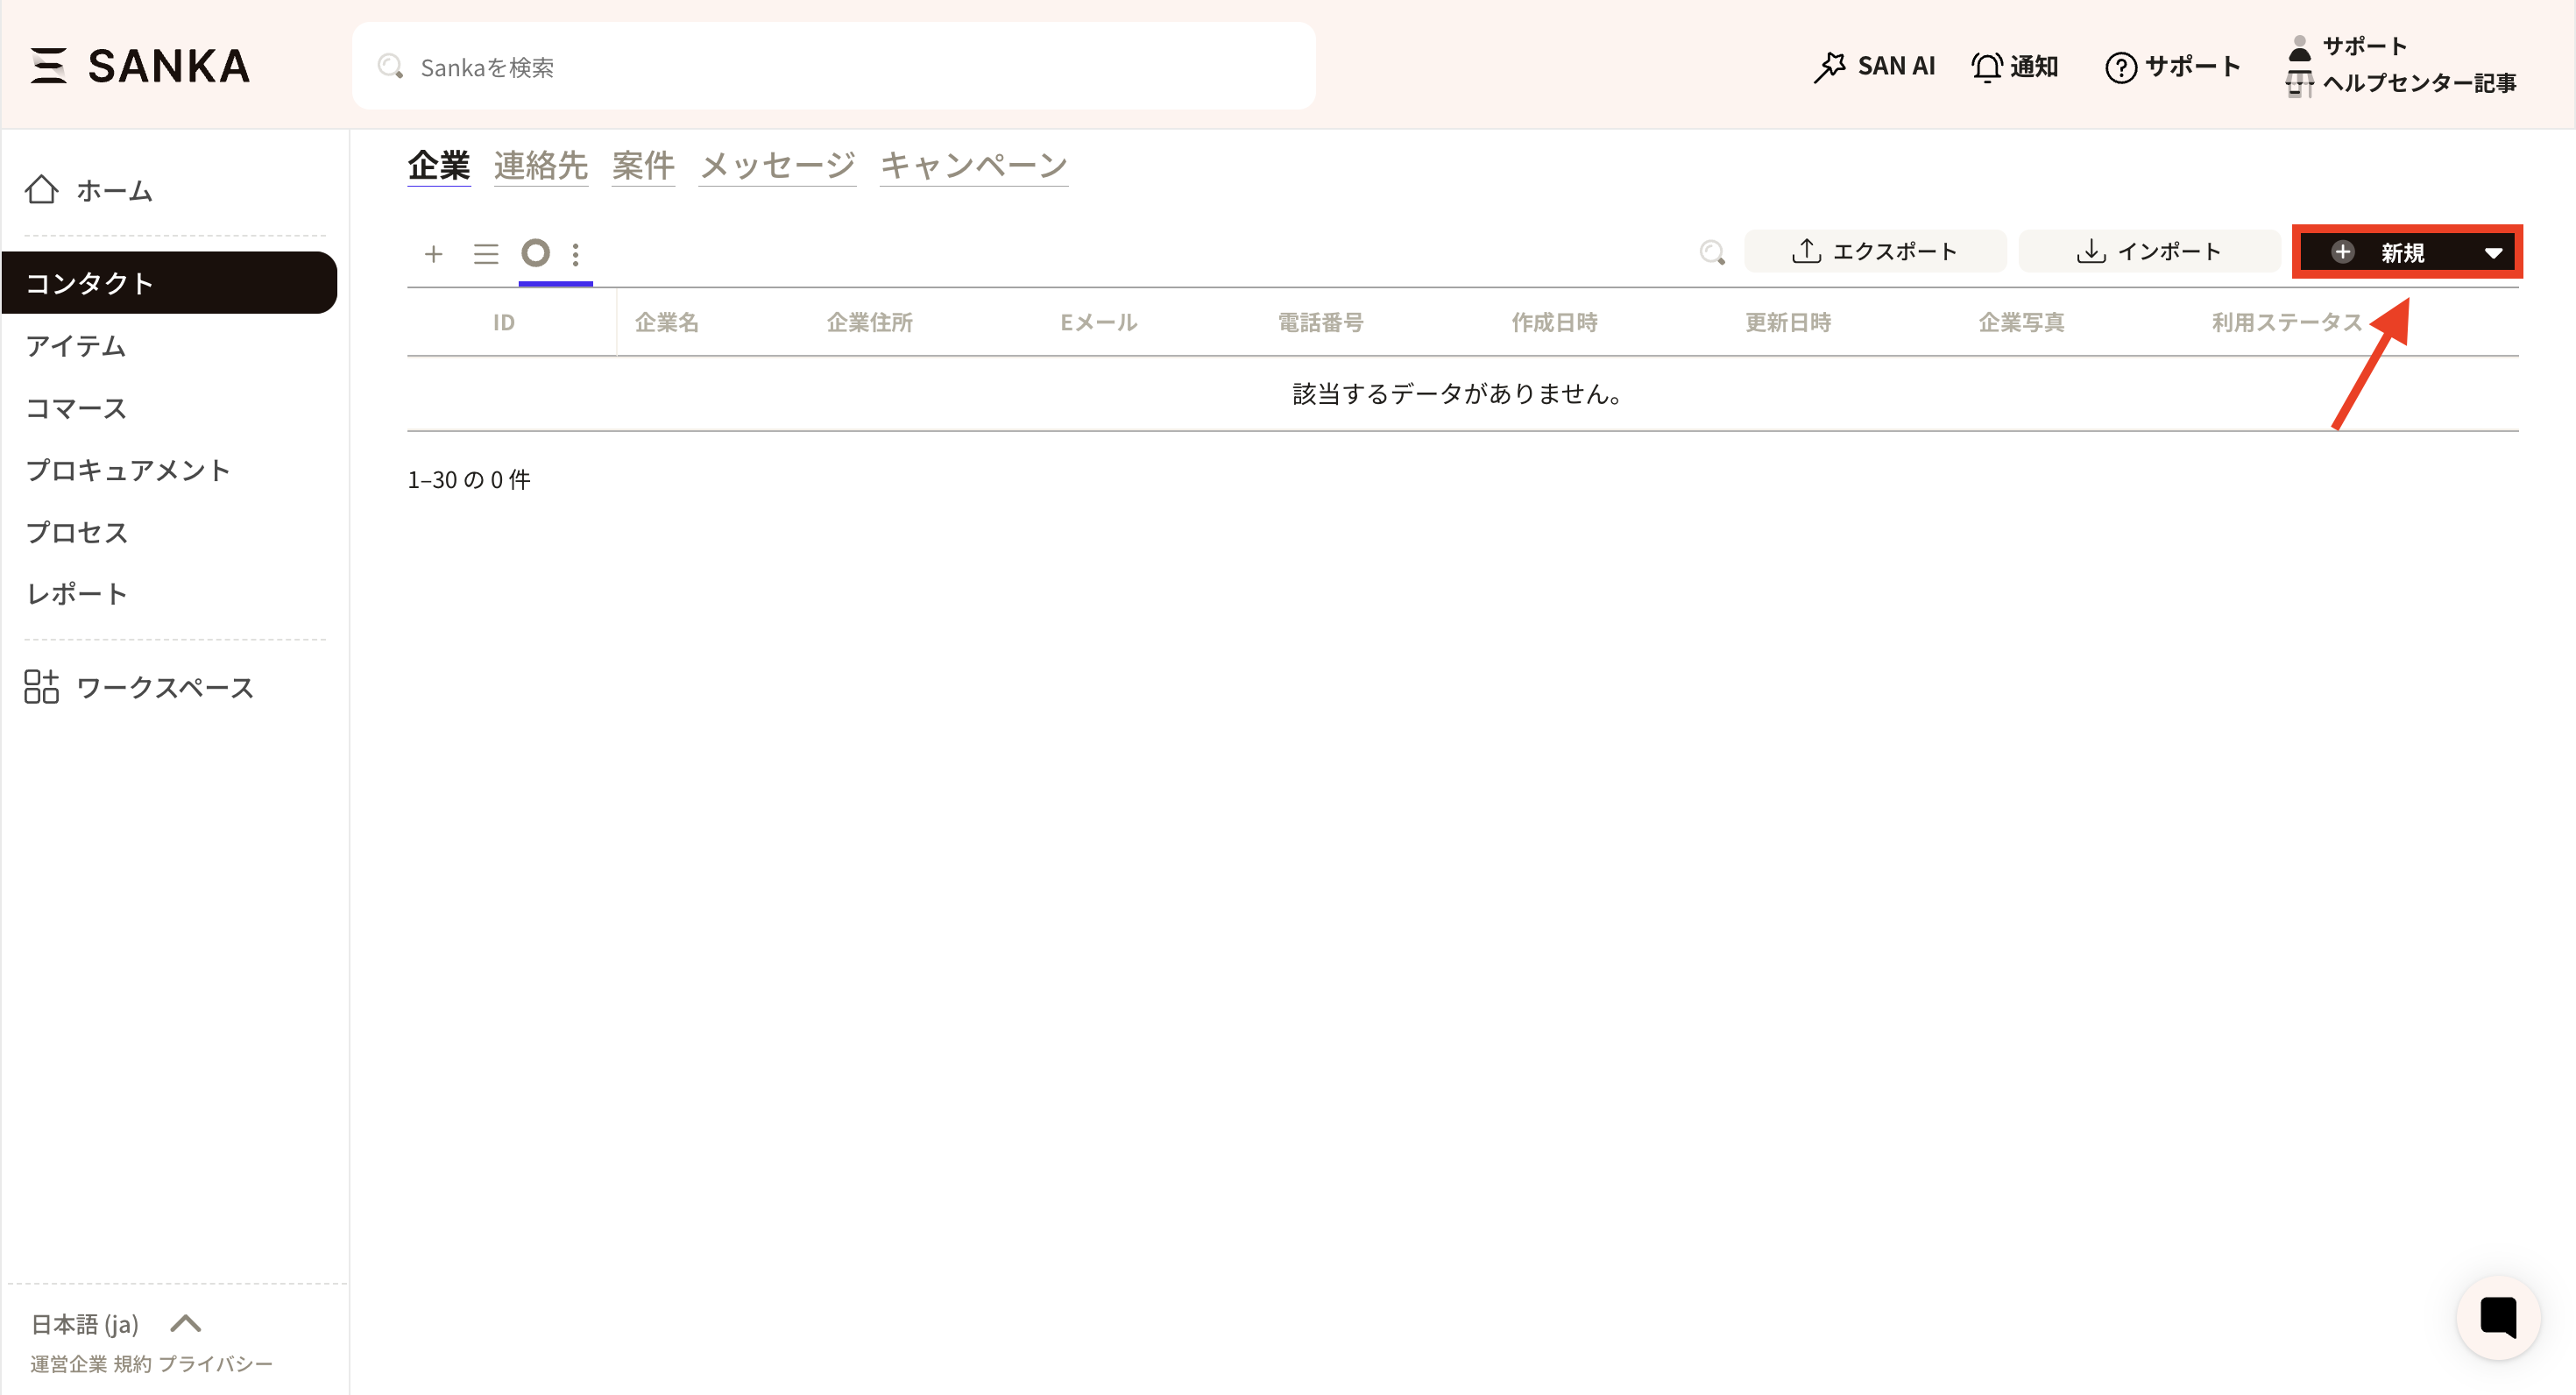
Task: Switch to the 連絡先 tab
Action: 540,165
